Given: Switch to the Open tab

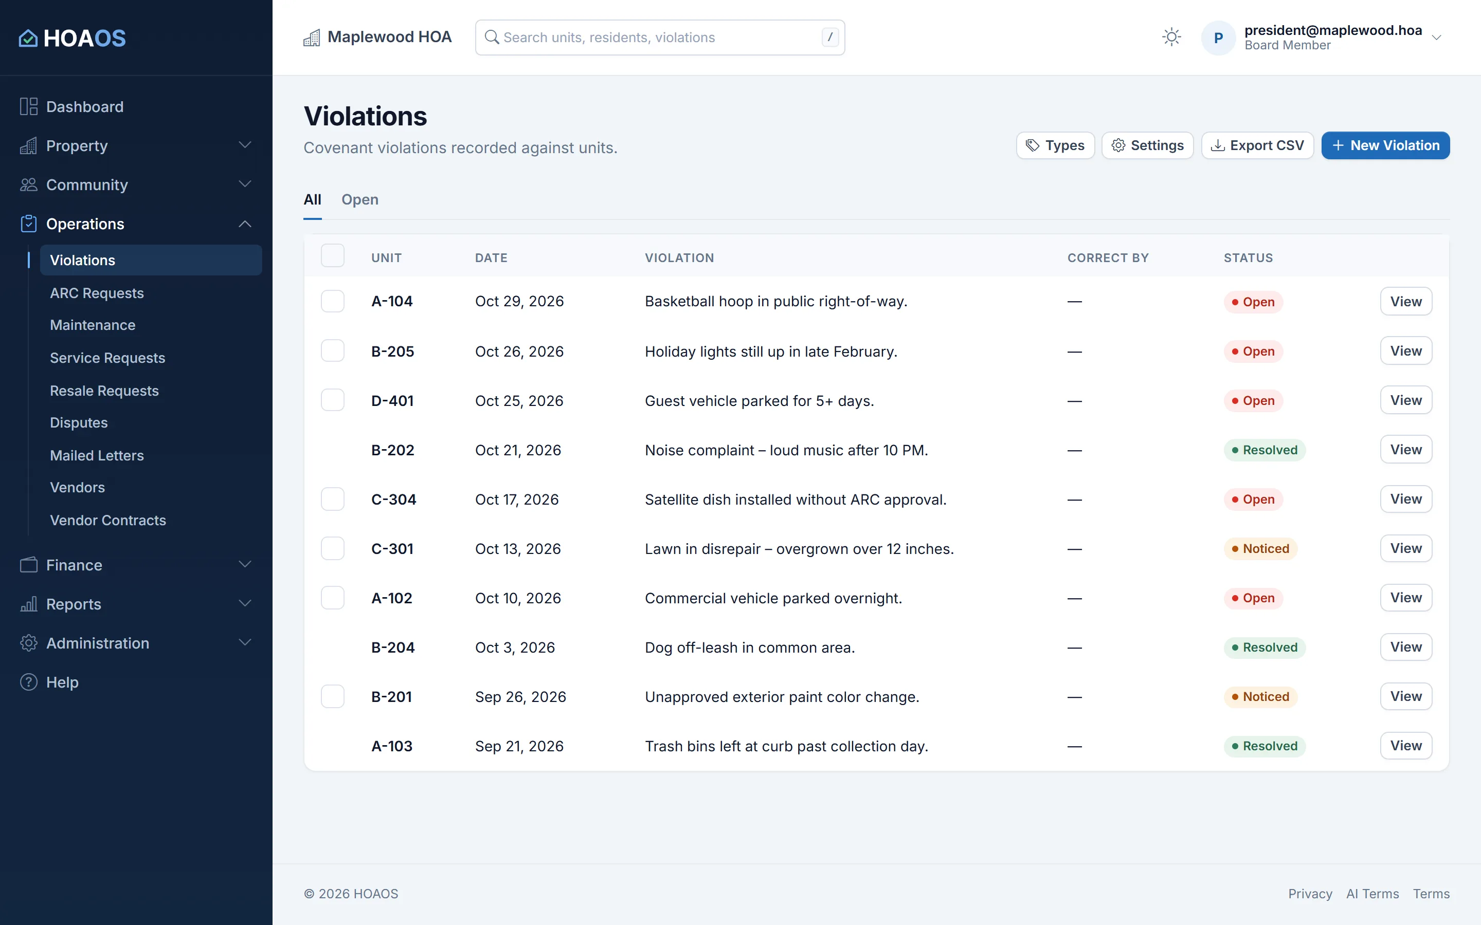Looking at the screenshot, I should [360, 199].
